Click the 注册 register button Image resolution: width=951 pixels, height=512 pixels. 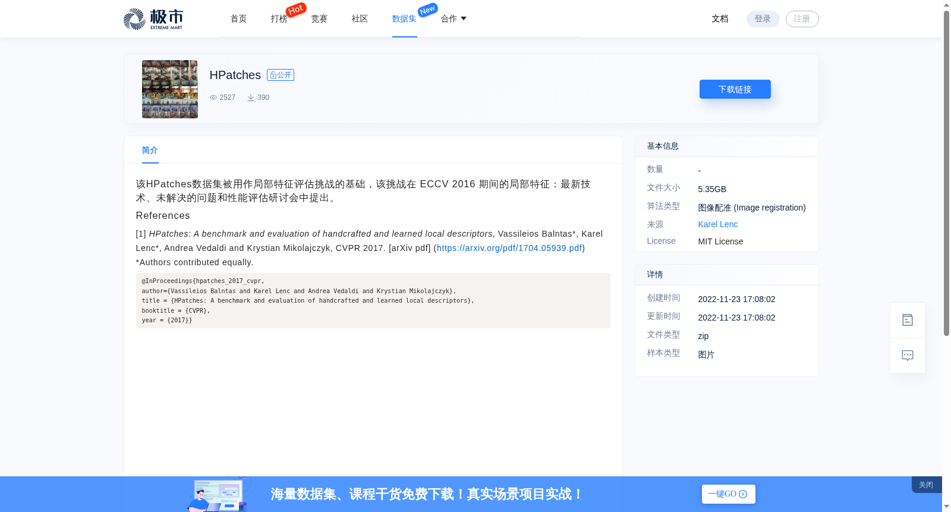click(x=802, y=19)
